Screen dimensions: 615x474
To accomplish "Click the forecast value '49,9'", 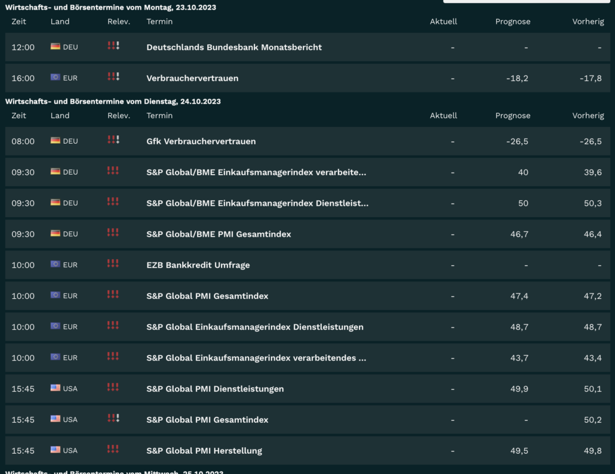I will point(519,389).
